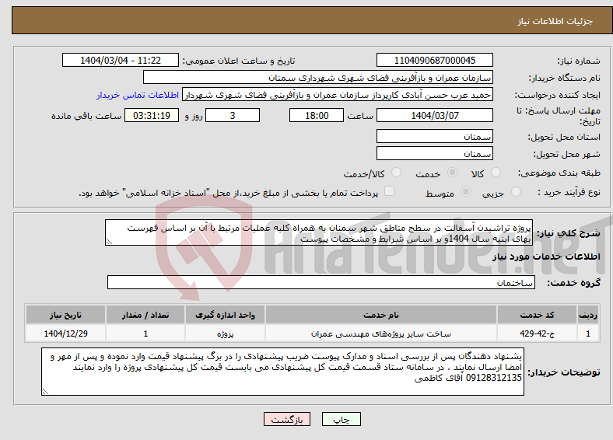Click the remaining days field showing 3
The width and height of the screenshot is (613, 440).
point(233,115)
